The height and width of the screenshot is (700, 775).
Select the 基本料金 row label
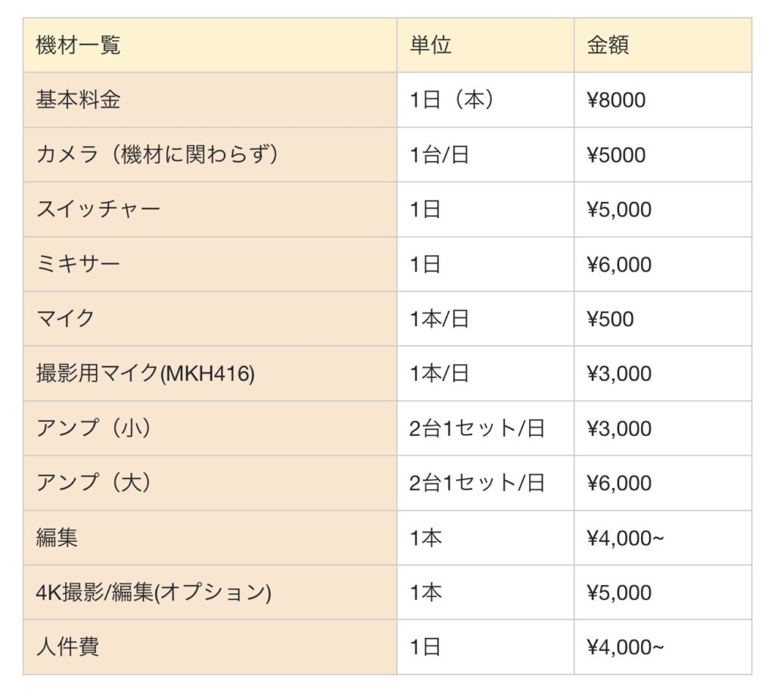coord(78,100)
